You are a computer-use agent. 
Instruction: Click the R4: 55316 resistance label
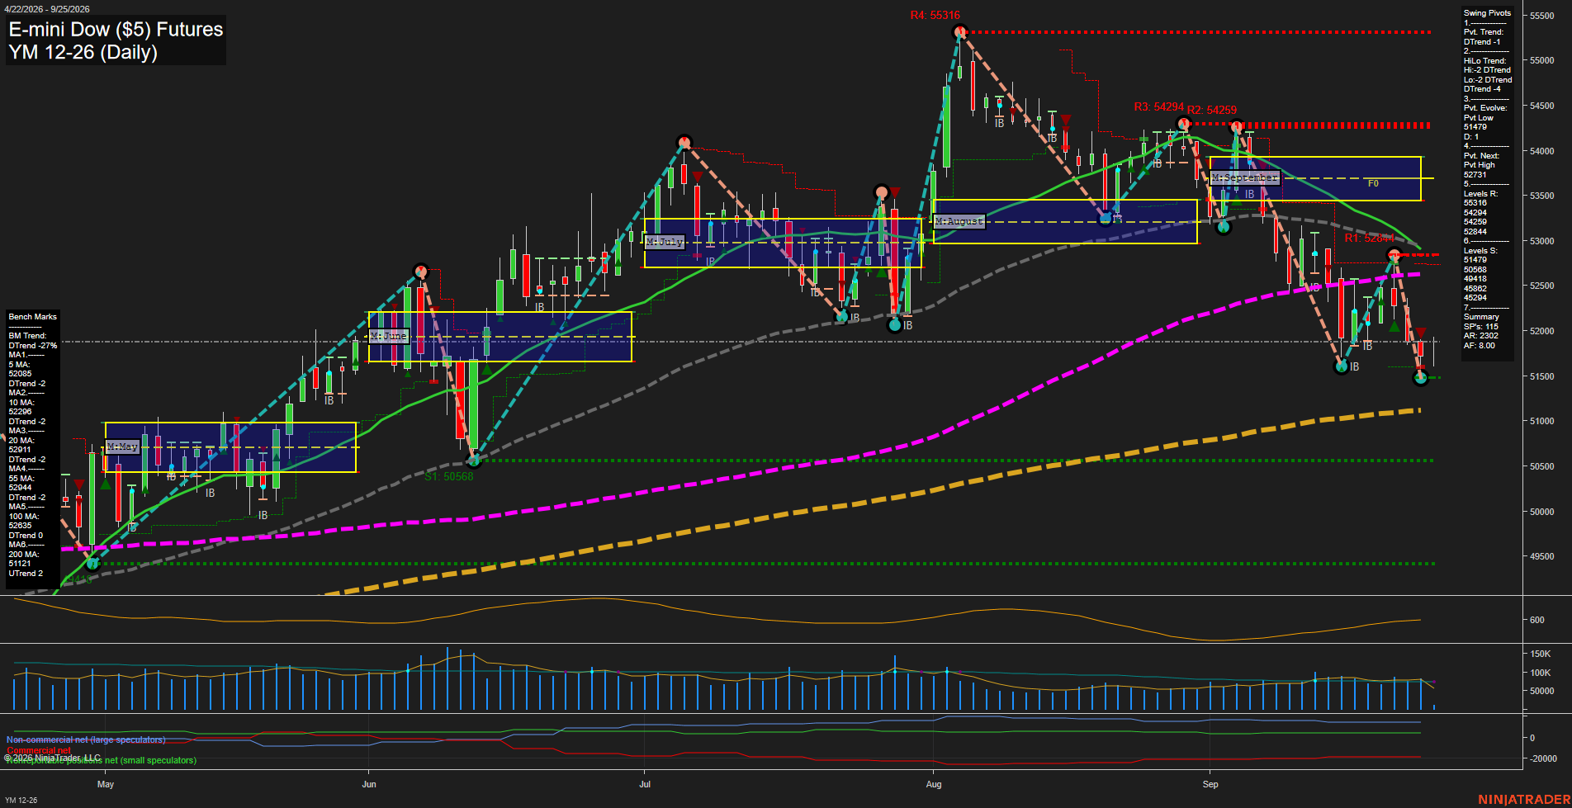[935, 16]
